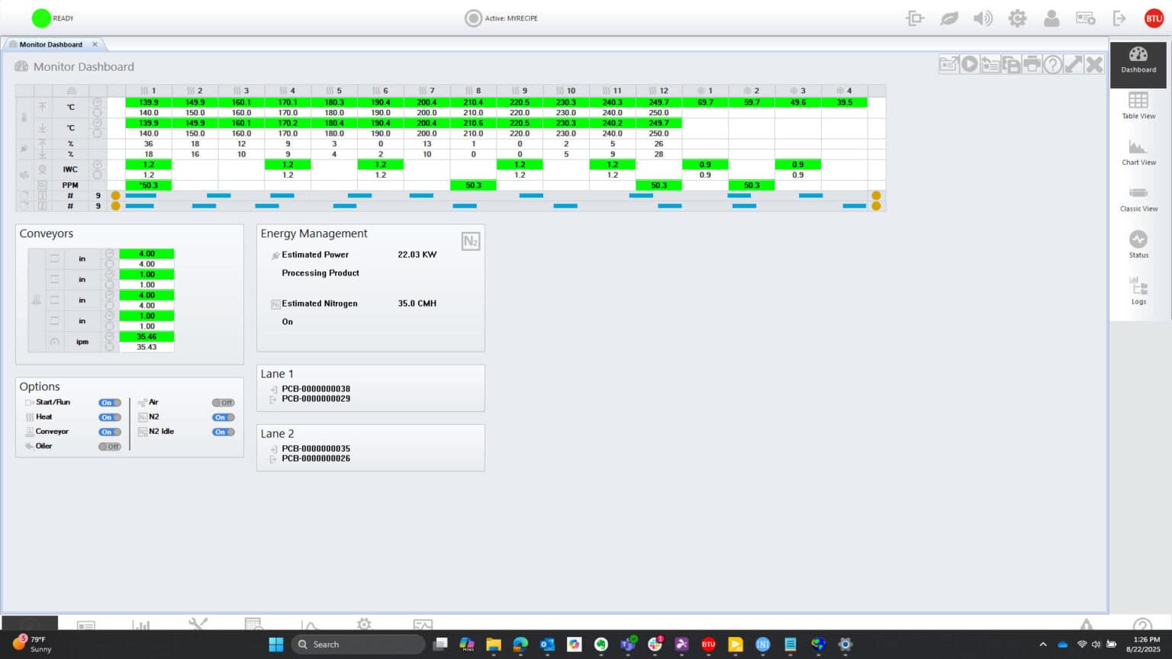
Task: Open the Table View panel
Action: [1138, 105]
